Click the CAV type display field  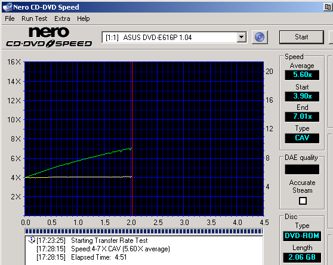coord(302,138)
